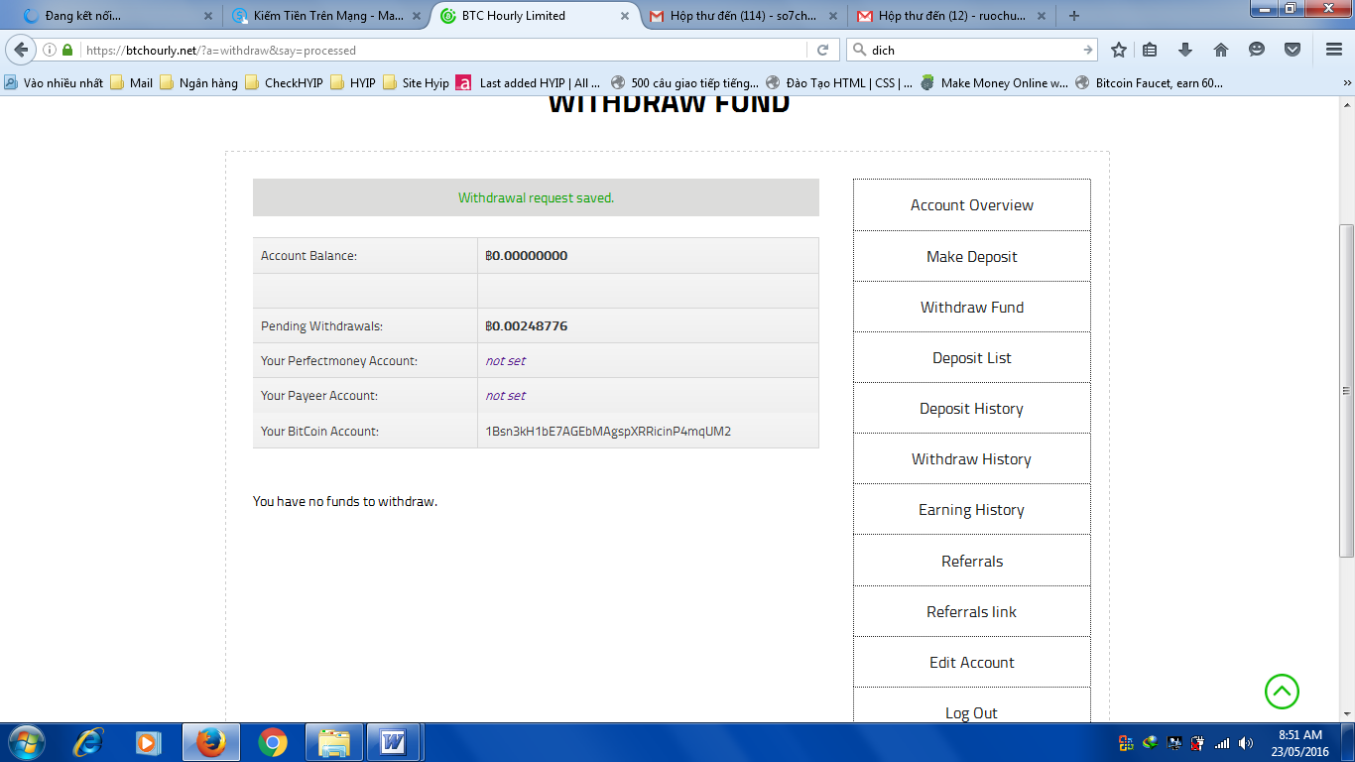Screen dimensions: 1355x762
Task: Open Earning History
Action: pyautogui.click(x=972, y=510)
